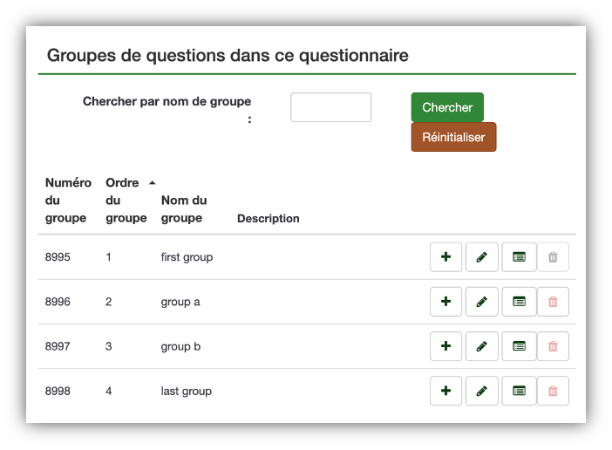Click the green Chercher button
The image size is (612, 450).
[447, 107]
